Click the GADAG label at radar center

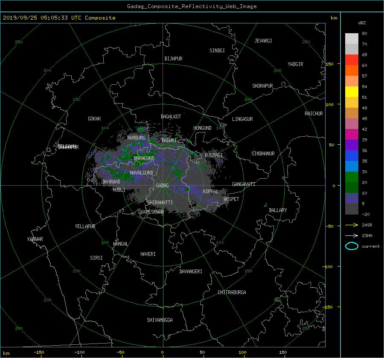coord(163,186)
